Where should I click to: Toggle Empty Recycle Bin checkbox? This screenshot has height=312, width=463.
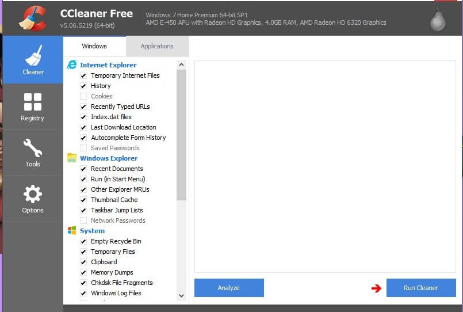coord(83,241)
